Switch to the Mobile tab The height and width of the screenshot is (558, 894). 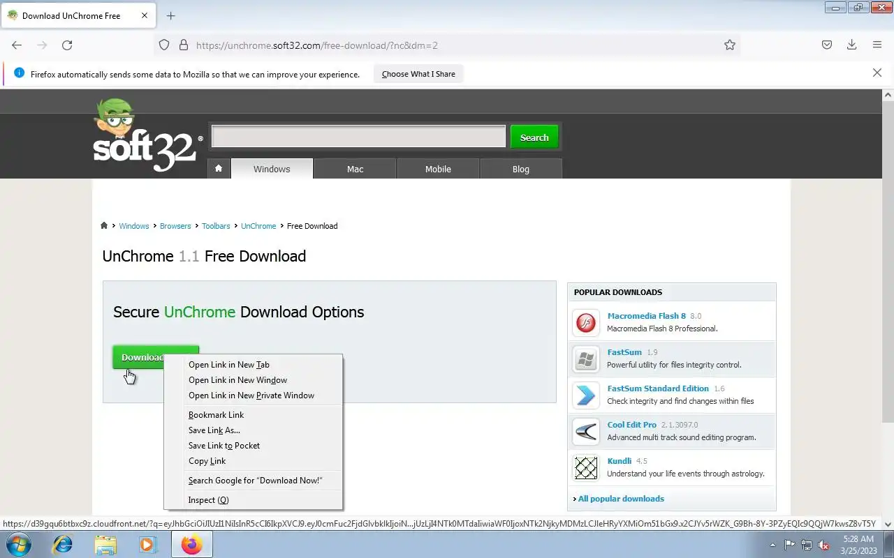pos(438,168)
